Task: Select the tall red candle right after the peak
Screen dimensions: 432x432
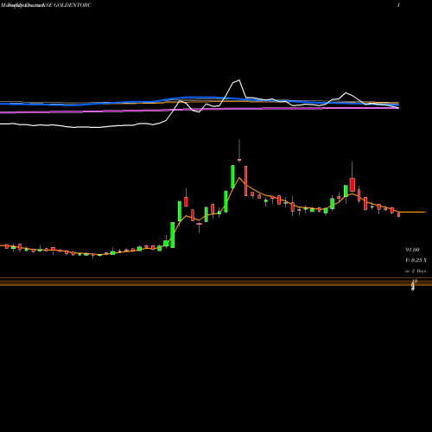Action: [245, 181]
